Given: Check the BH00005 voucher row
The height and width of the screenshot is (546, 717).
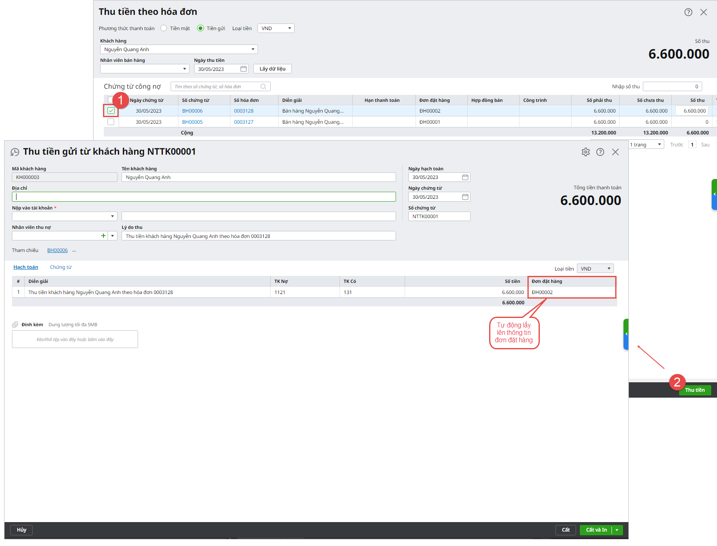Looking at the screenshot, I should (x=111, y=122).
